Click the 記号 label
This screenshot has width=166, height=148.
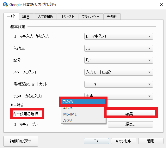(17, 60)
